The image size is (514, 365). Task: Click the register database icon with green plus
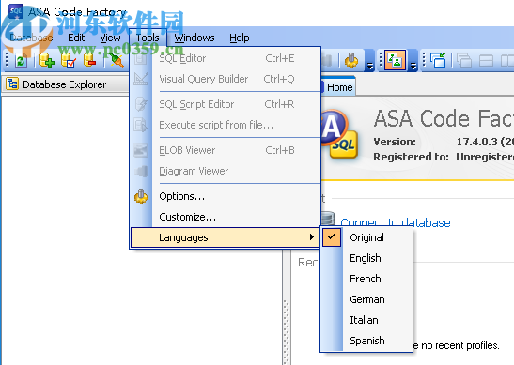coord(47,61)
